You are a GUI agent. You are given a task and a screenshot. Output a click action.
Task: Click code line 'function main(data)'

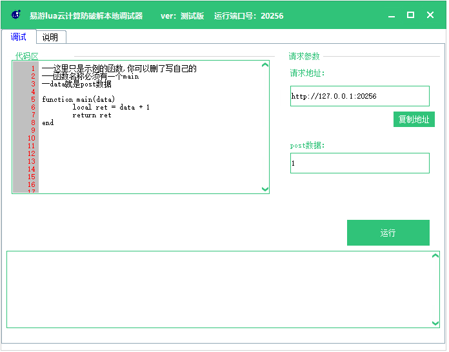pyautogui.click(x=79, y=99)
